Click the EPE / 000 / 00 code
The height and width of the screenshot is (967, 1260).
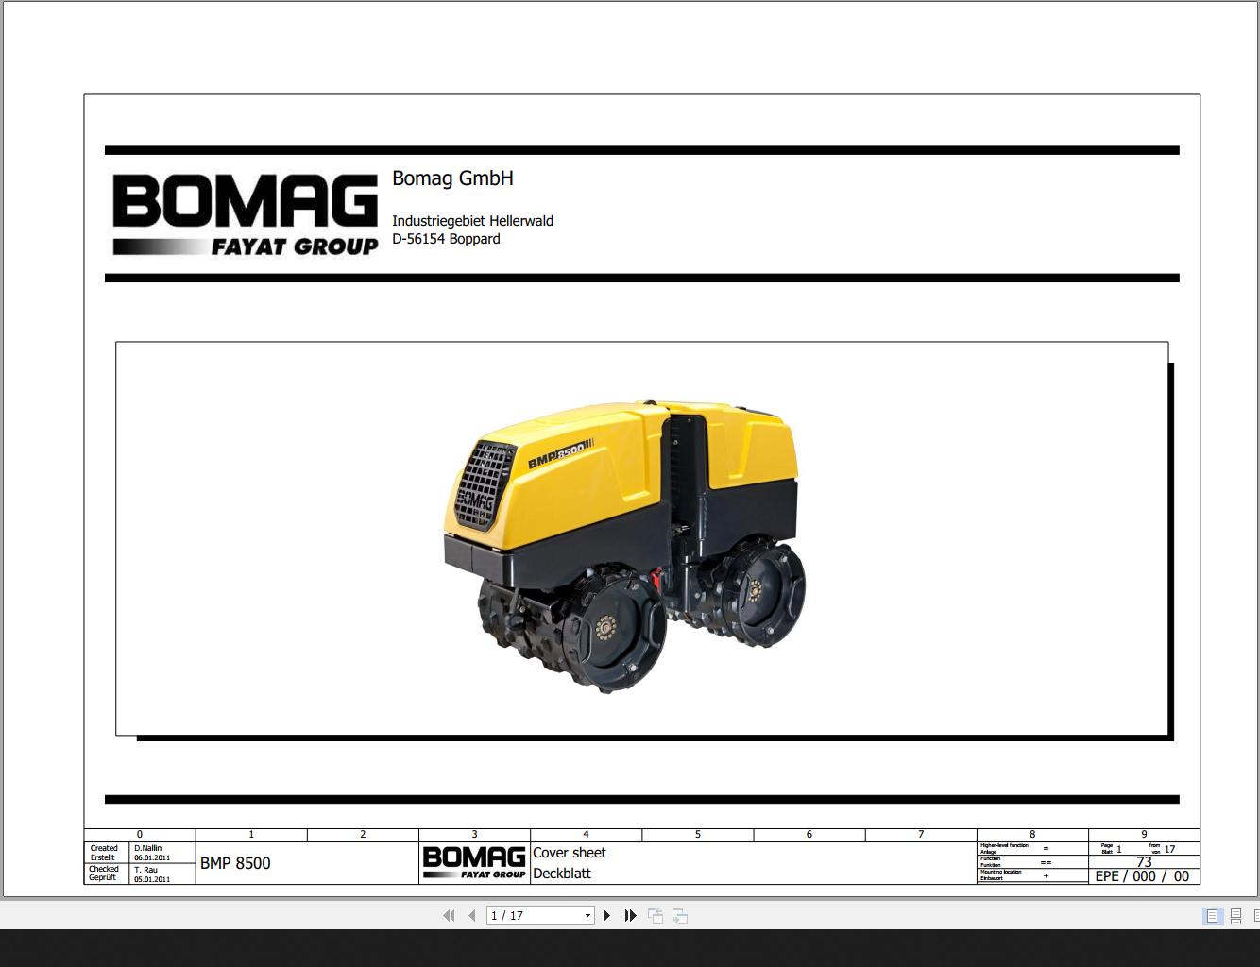[1142, 876]
